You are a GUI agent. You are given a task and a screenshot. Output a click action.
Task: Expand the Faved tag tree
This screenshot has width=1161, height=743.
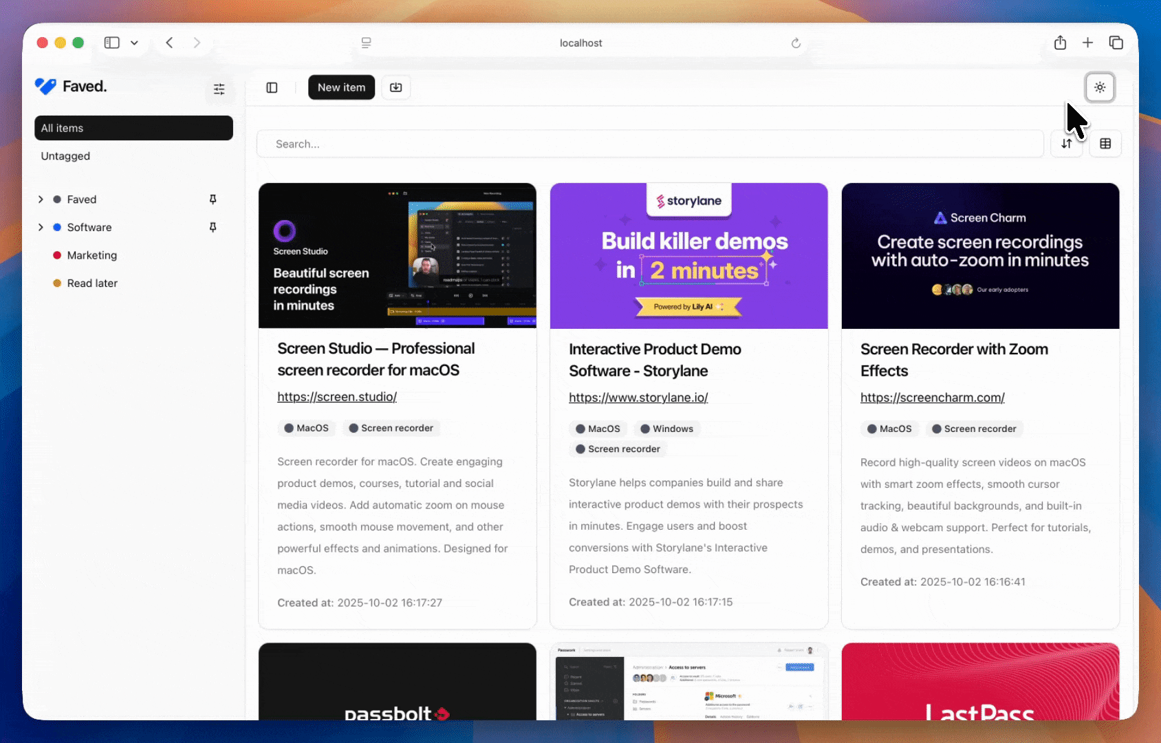(41, 200)
